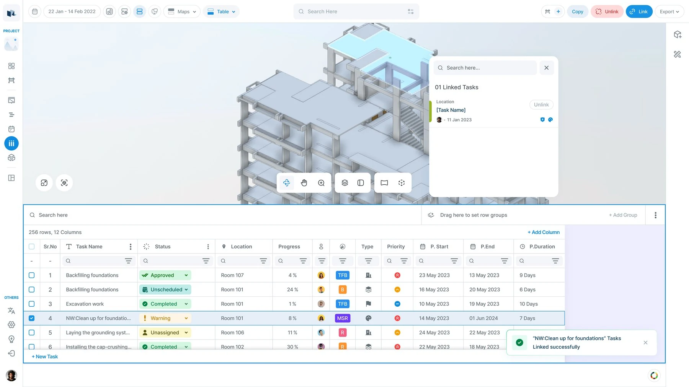
Task: Click the red Unlink button in top toolbar
Action: click(x=607, y=11)
